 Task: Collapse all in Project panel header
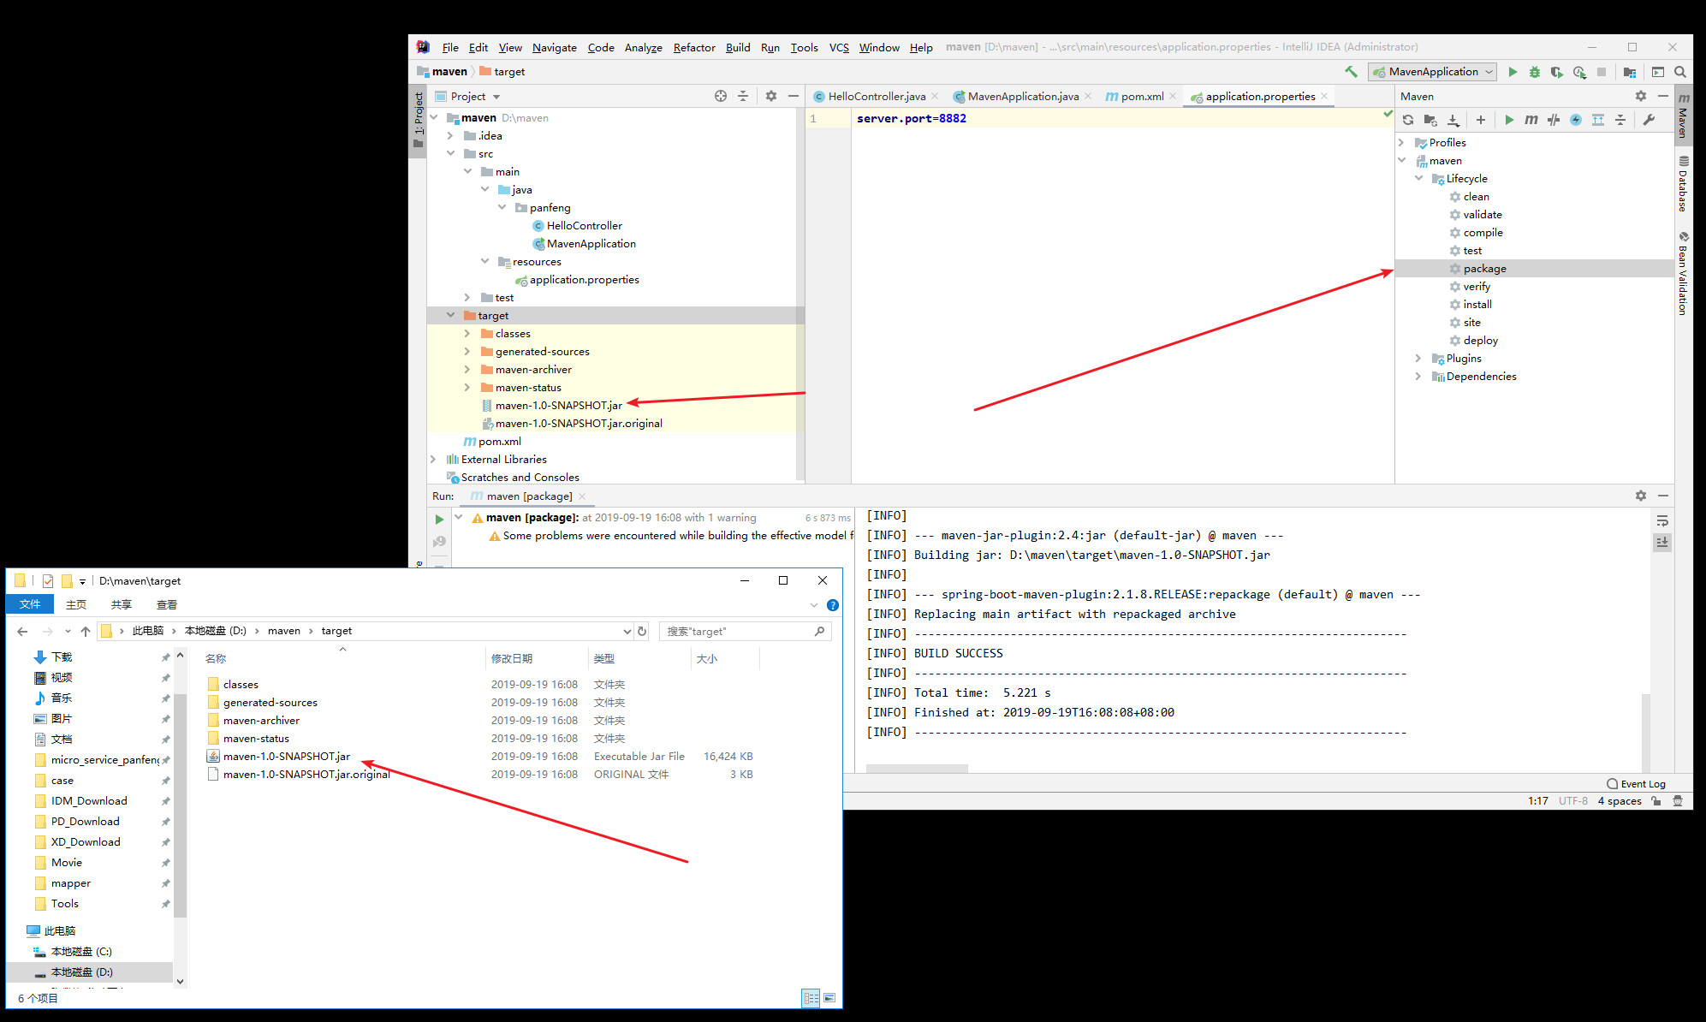click(743, 96)
